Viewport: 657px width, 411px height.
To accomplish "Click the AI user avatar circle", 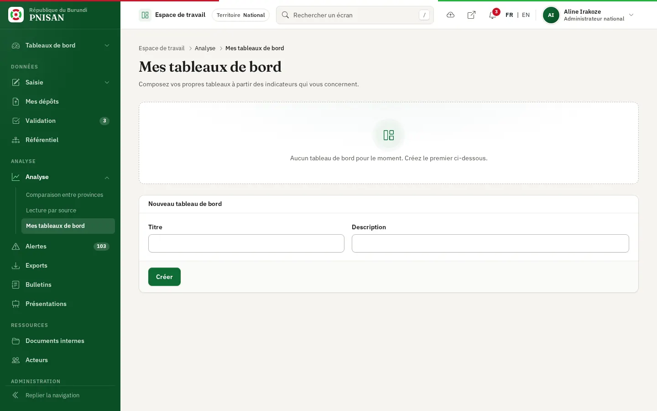I will point(551,15).
